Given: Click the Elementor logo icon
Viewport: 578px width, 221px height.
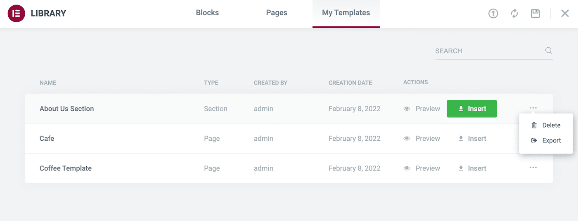Looking at the screenshot, I should point(17,13).
